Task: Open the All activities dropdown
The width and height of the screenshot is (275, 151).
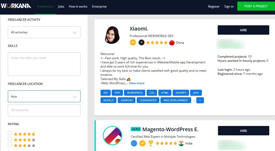Action: tap(44, 32)
